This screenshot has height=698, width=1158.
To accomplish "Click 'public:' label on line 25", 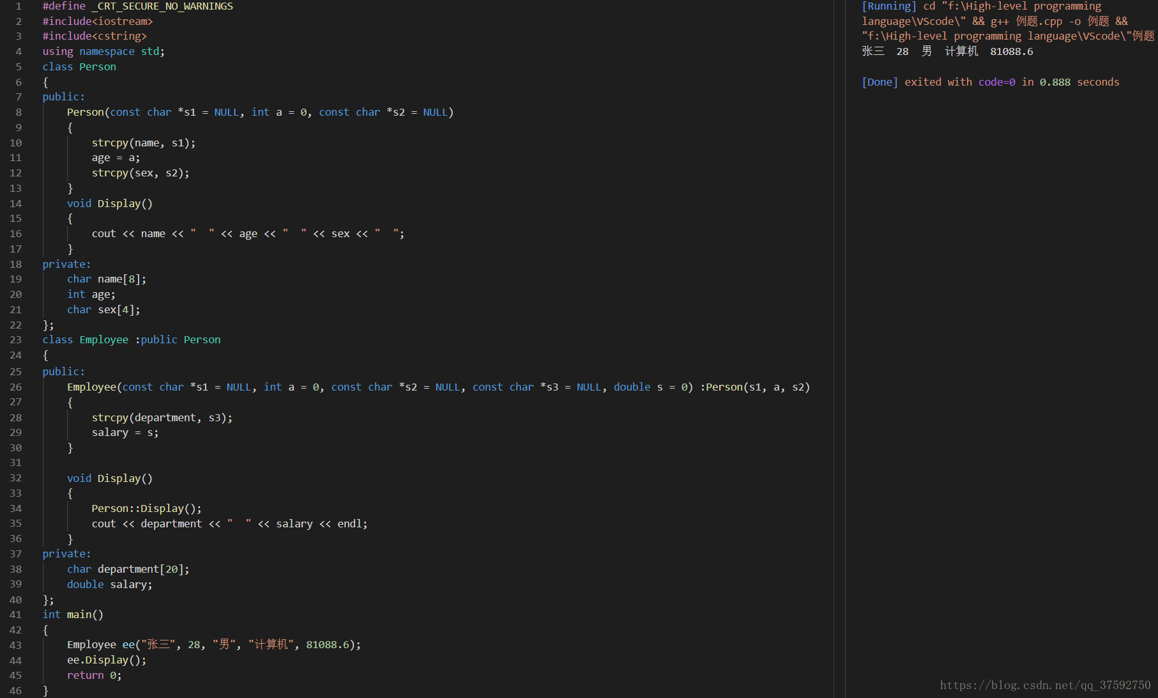I will point(63,372).
